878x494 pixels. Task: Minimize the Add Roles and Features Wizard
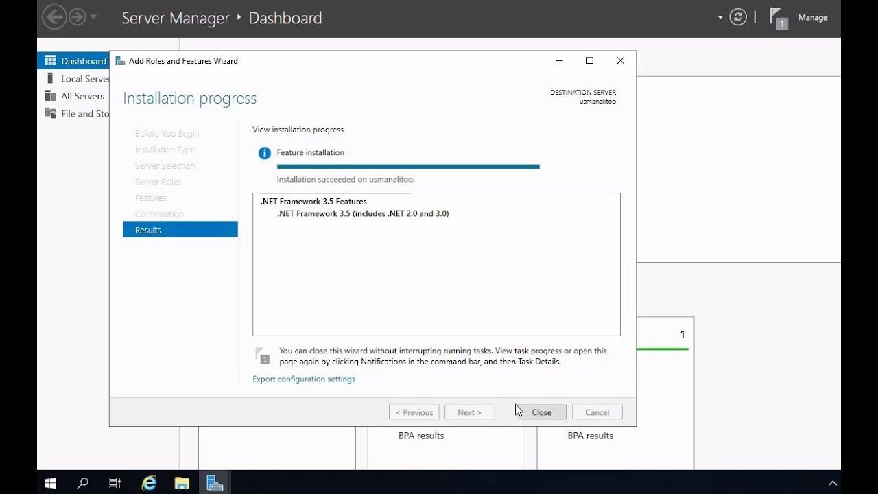(559, 60)
